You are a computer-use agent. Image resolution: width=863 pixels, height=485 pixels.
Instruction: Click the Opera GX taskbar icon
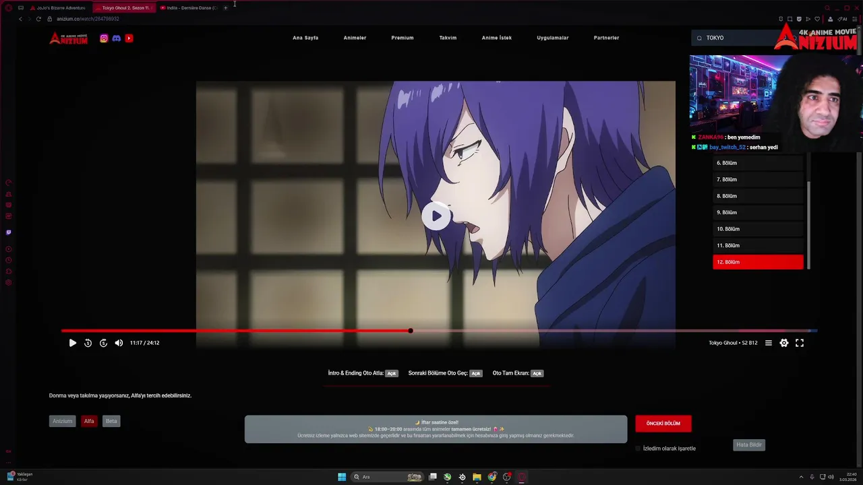point(522,477)
